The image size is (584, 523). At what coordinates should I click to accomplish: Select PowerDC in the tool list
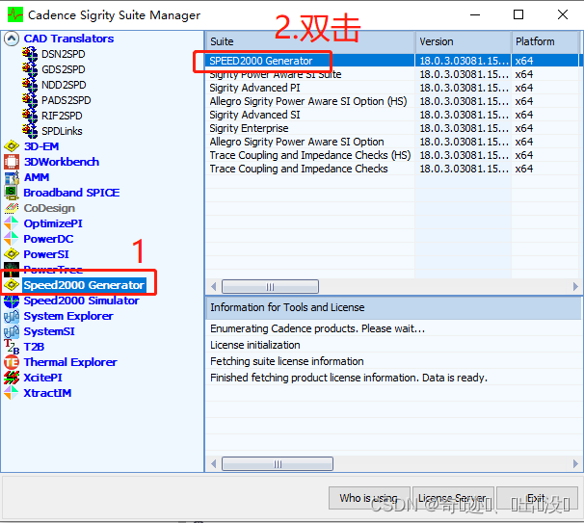click(x=48, y=239)
